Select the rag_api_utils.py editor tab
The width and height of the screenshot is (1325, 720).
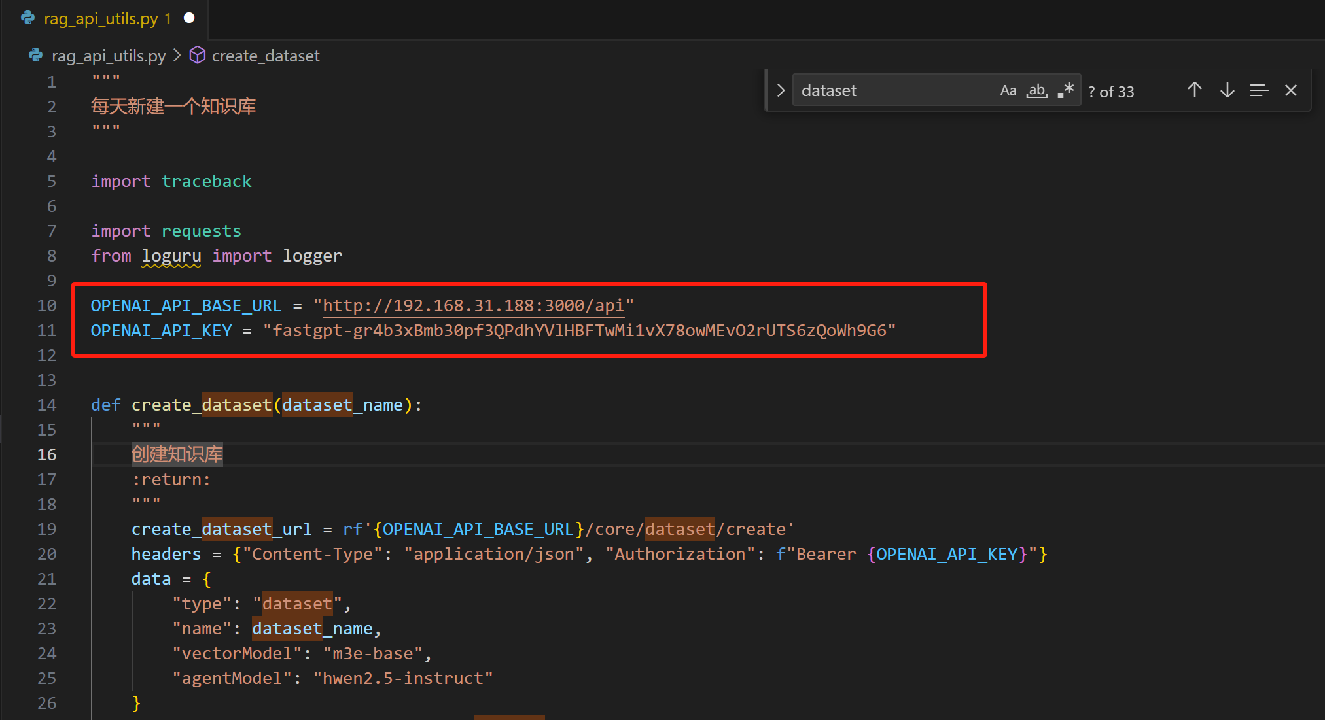click(105, 19)
